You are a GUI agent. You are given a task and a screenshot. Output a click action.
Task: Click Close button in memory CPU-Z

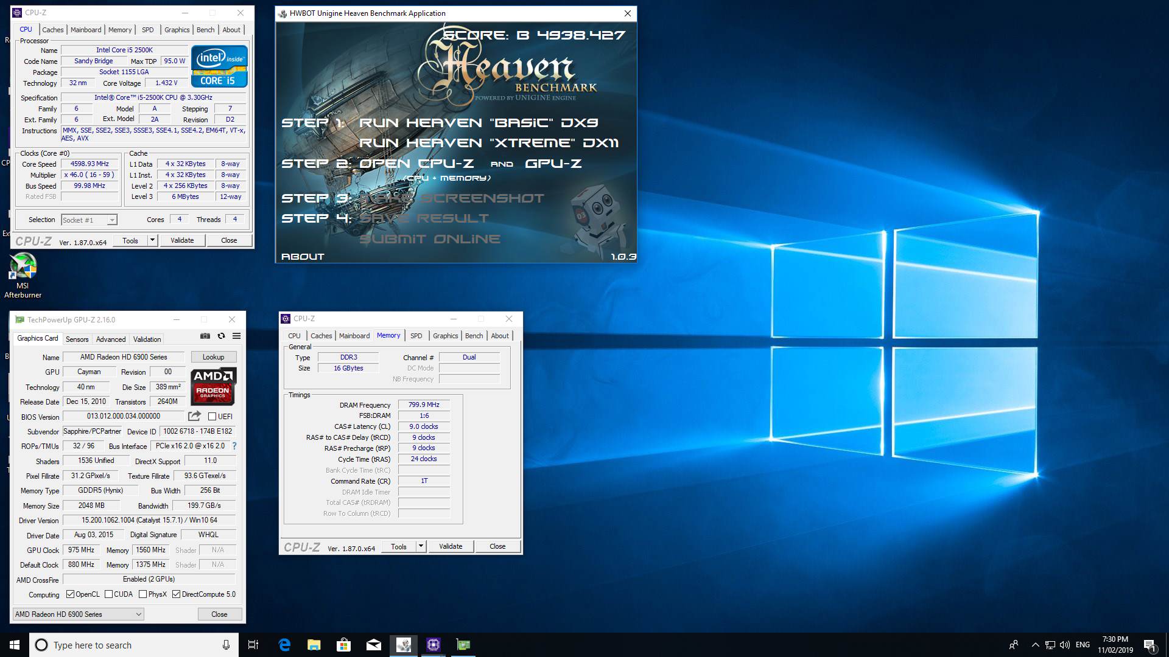click(x=497, y=546)
